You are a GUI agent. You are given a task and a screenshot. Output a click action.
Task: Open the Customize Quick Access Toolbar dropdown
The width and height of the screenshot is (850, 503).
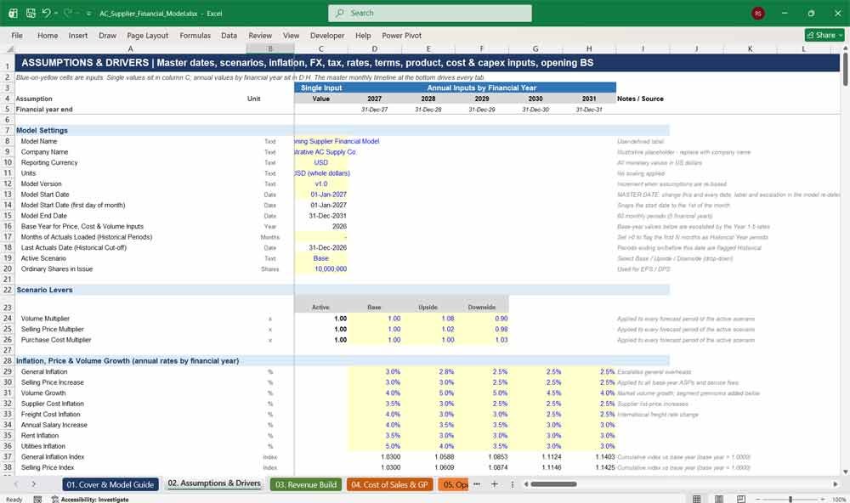click(88, 13)
